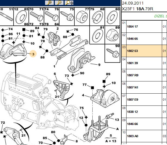Select part number 1854 17

click(x=133, y=27)
